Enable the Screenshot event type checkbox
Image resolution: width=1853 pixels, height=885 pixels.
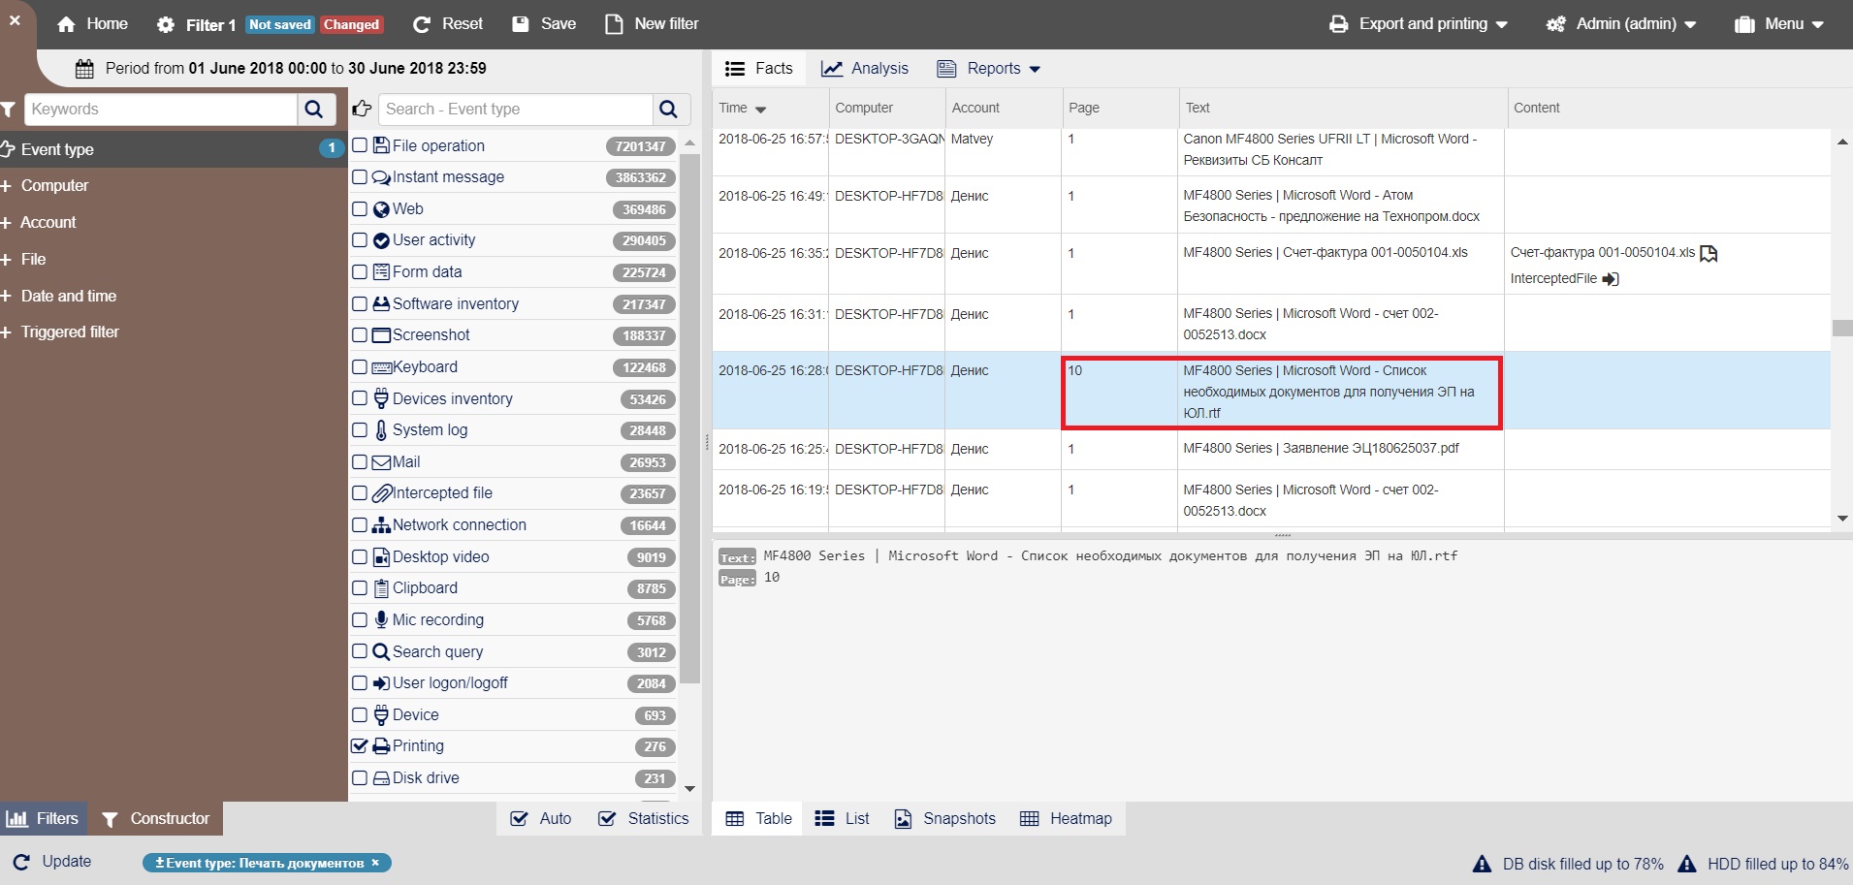tap(360, 335)
